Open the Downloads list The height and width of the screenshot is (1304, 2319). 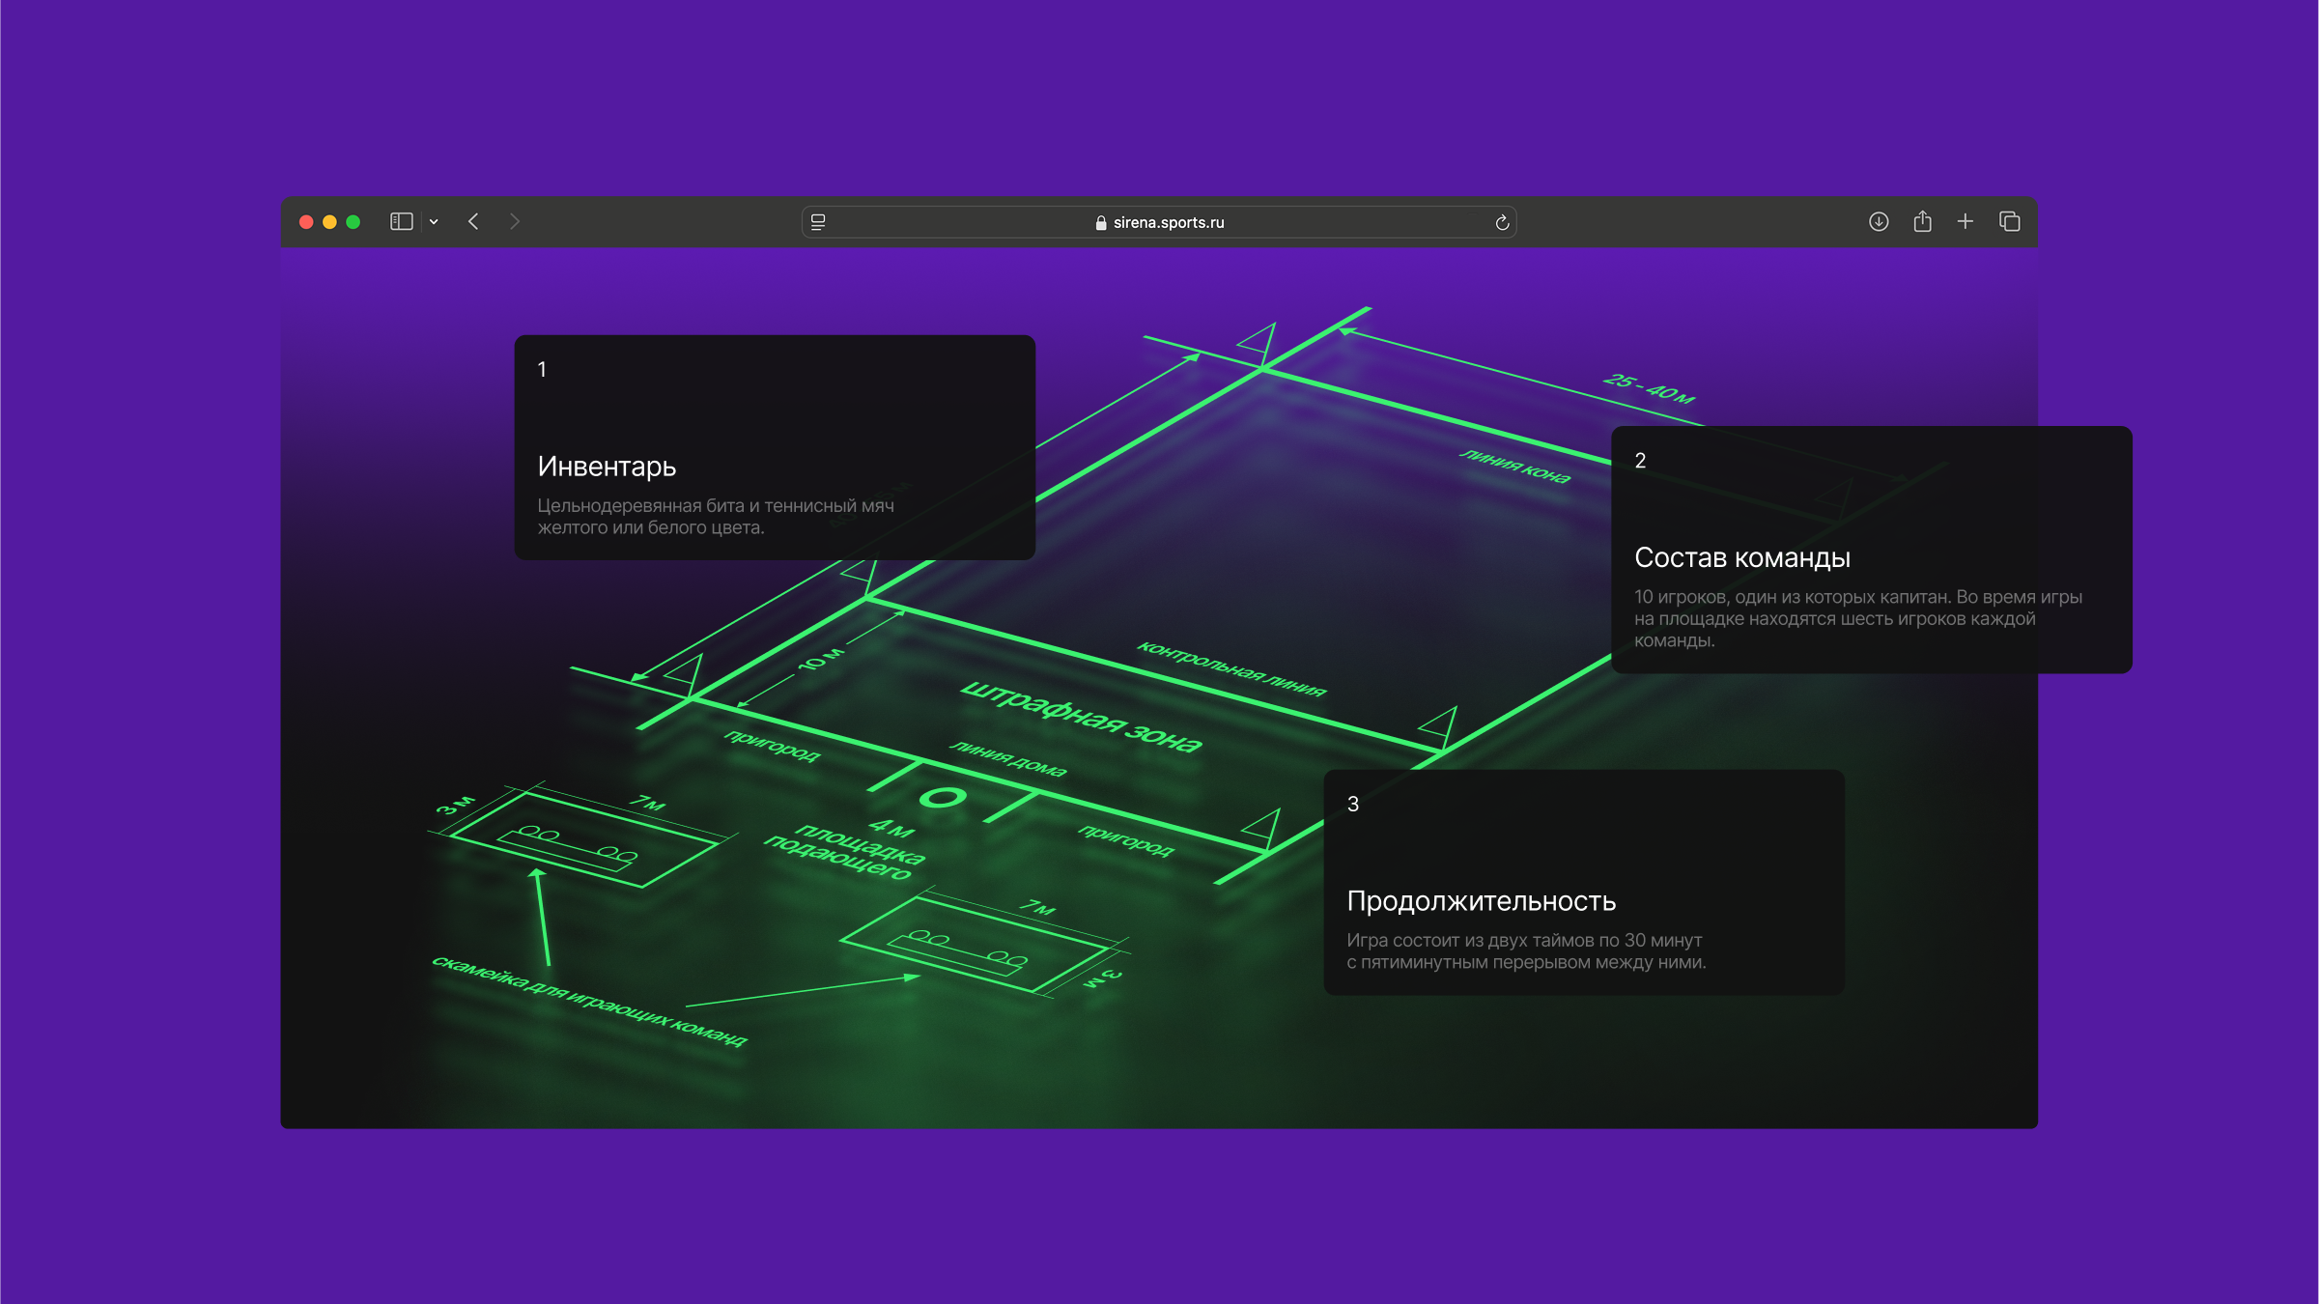1879,221
